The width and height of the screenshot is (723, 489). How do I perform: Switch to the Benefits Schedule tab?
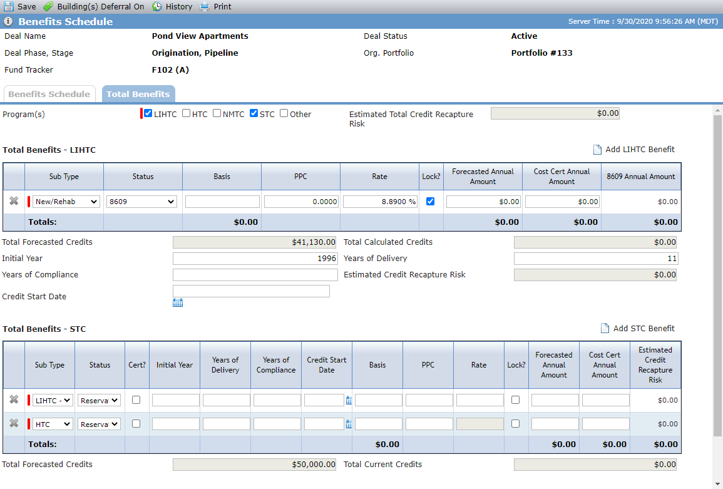pyautogui.click(x=49, y=94)
